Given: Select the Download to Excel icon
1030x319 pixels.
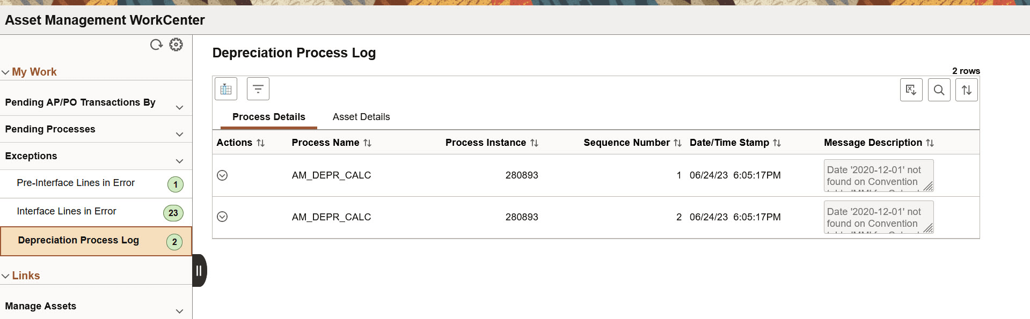Looking at the screenshot, I should tap(911, 90).
